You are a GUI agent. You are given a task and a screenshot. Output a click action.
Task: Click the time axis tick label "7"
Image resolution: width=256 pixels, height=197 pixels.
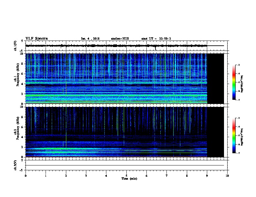167,175
